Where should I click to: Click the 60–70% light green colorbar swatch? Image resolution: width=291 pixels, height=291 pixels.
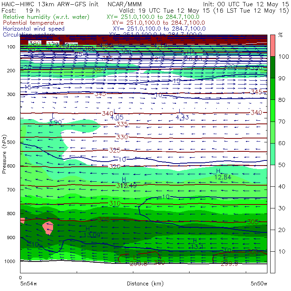273,132
